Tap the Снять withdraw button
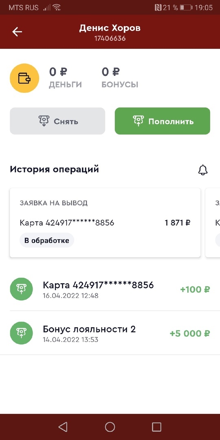Viewport: 220px width, 440px height. [x=57, y=121]
